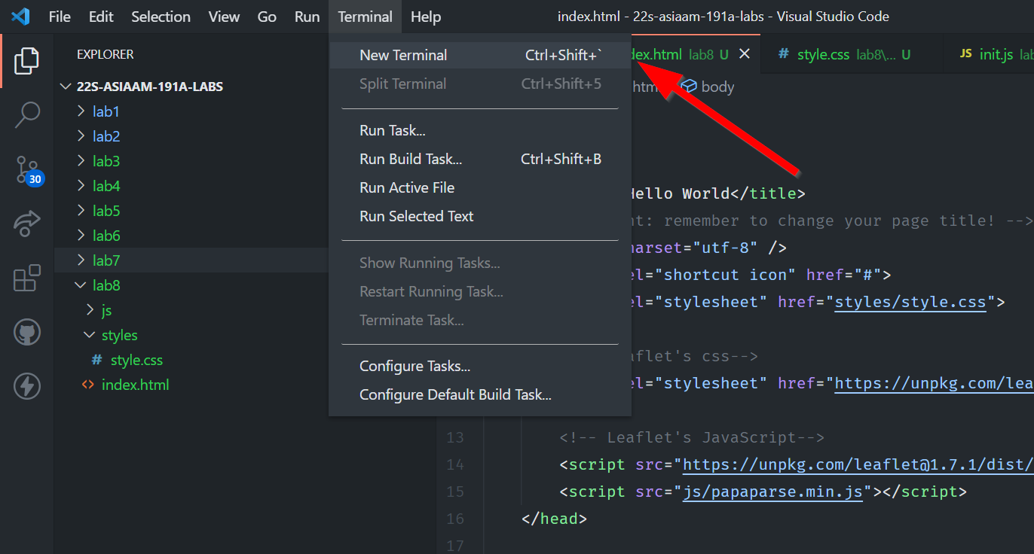Viewport: 1034px width, 554px height.
Task: Expand the lab1 folder
Action: [x=106, y=111]
